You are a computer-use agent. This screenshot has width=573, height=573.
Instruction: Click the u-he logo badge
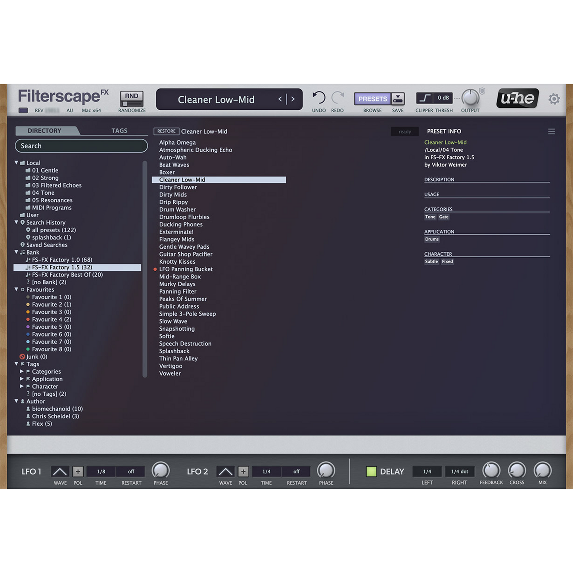click(517, 98)
